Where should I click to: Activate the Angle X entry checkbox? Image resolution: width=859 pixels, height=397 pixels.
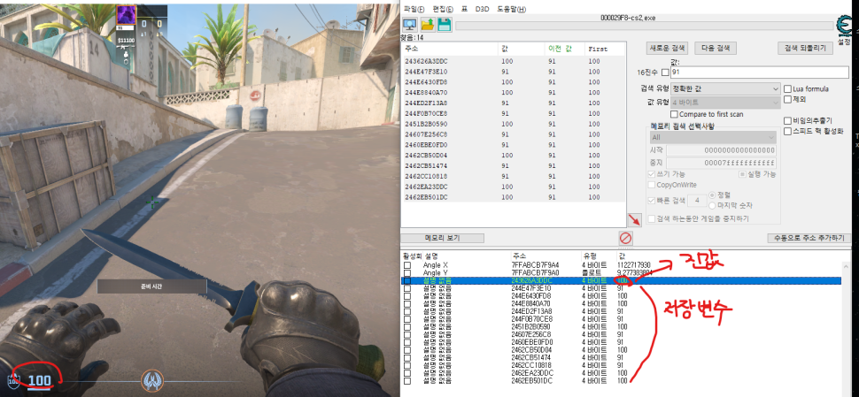(x=407, y=264)
